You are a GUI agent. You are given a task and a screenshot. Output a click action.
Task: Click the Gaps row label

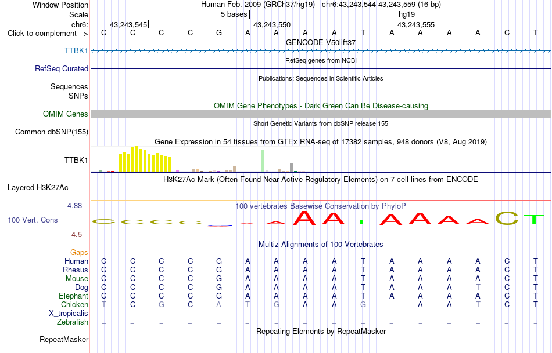coord(79,253)
